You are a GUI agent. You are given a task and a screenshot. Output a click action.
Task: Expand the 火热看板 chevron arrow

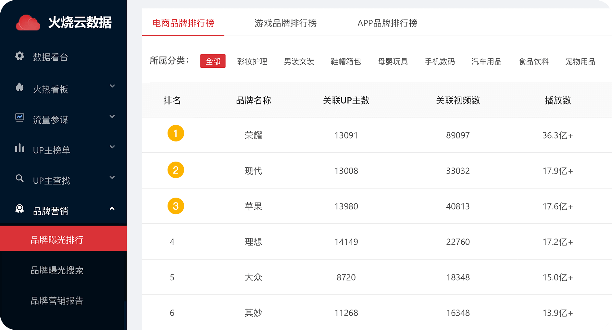[112, 86]
